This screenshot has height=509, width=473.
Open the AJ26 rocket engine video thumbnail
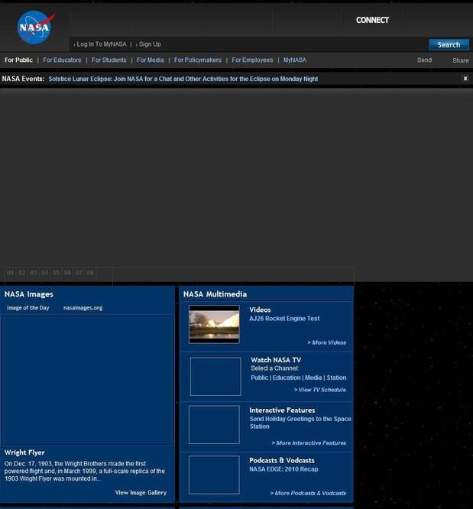(x=214, y=324)
